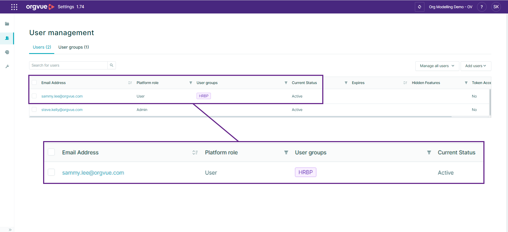508x232 pixels.
Task: Click the Expires column header
Action: [358, 83]
